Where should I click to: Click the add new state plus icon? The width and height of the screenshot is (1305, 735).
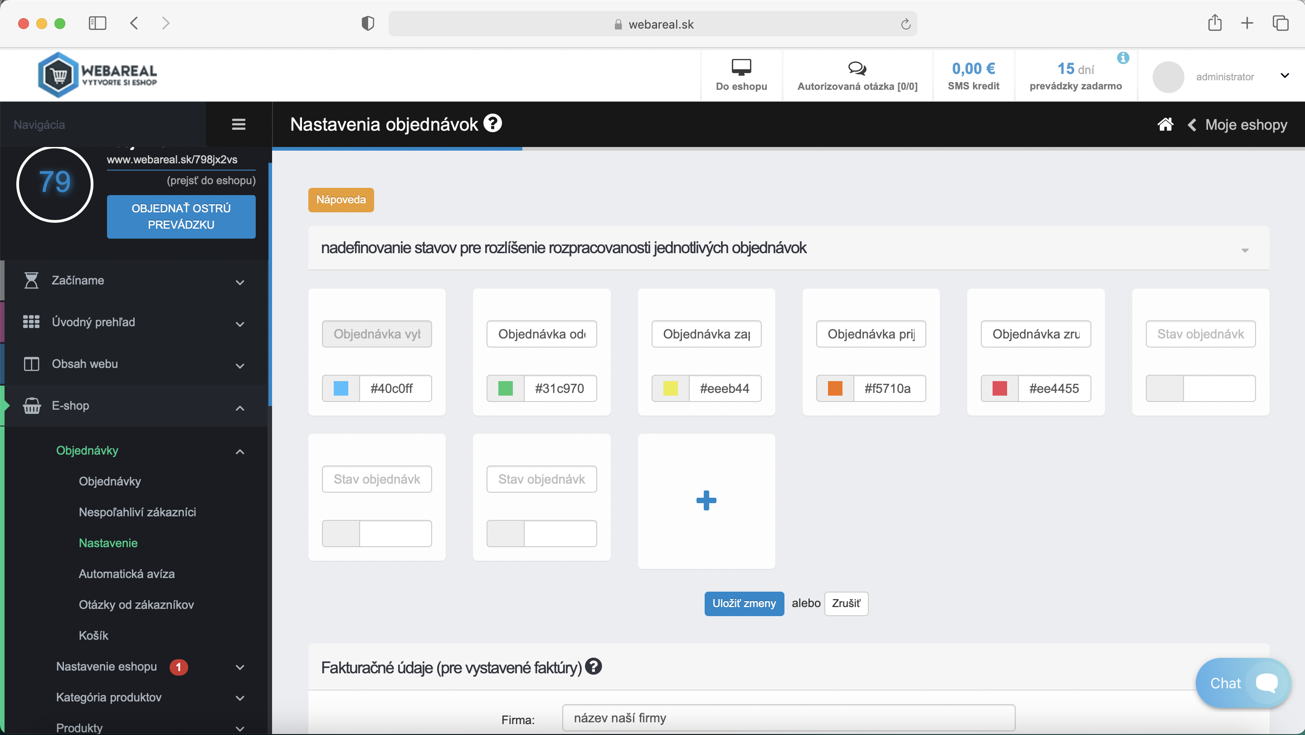click(x=705, y=501)
